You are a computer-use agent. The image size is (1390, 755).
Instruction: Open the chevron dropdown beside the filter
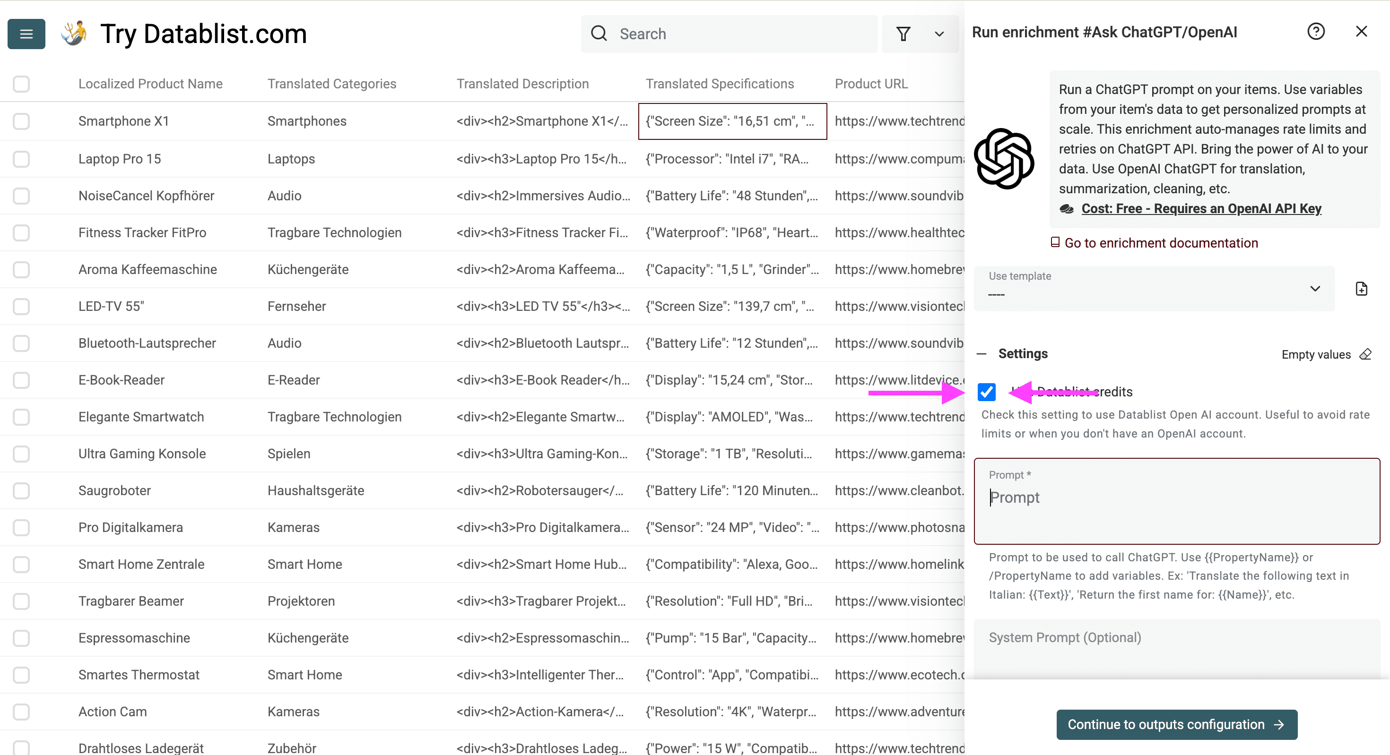(939, 34)
